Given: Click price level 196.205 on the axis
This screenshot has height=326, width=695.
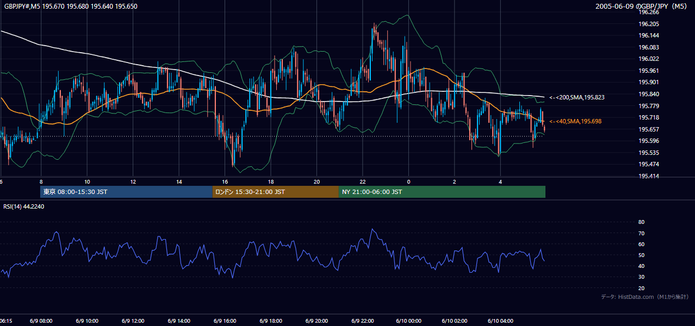Looking at the screenshot, I should (x=649, y=24).
